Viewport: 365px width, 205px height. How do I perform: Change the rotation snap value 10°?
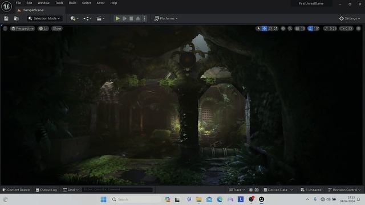(x=317, y=28)
